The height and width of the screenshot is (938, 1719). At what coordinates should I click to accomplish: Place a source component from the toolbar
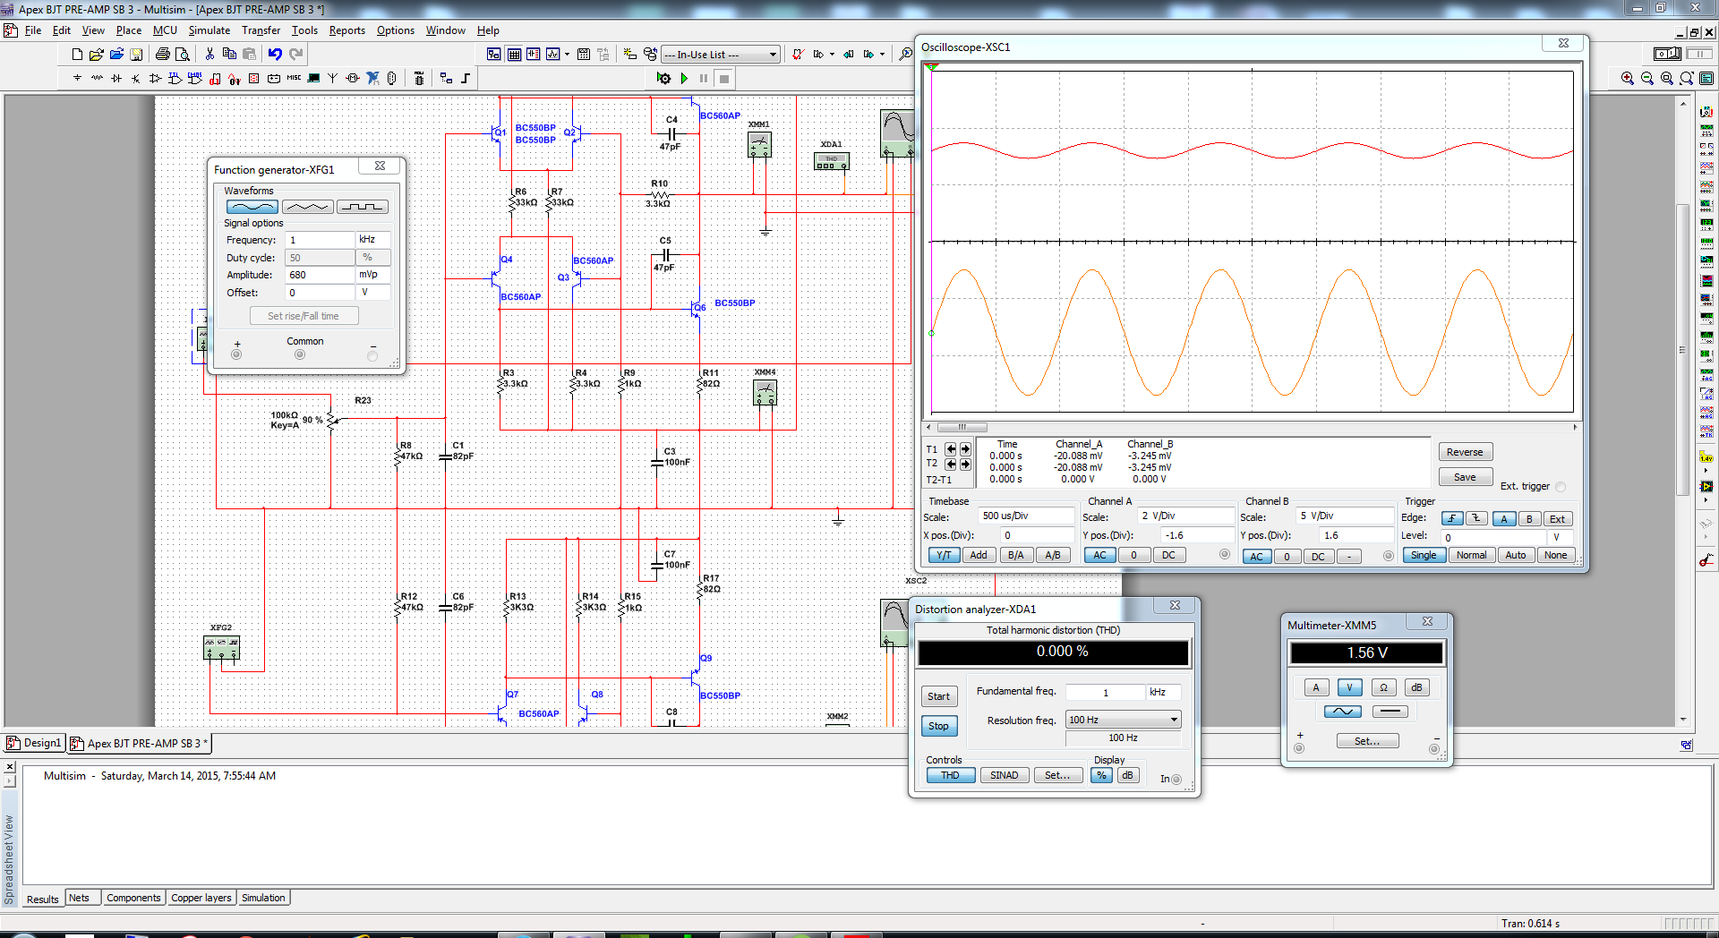point(77,79)
